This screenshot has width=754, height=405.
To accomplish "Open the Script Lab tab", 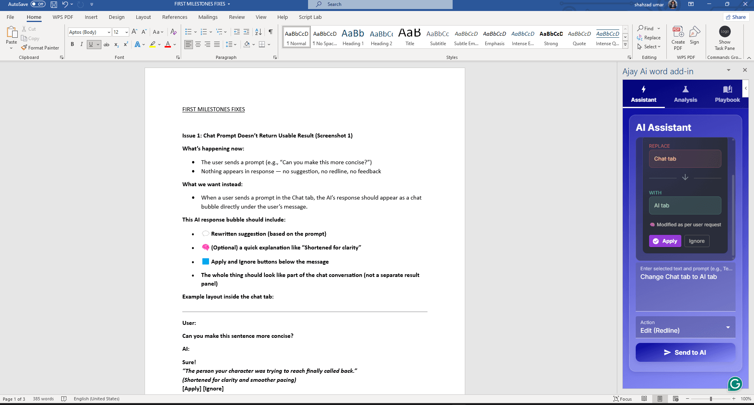I will tap(310, 17).
